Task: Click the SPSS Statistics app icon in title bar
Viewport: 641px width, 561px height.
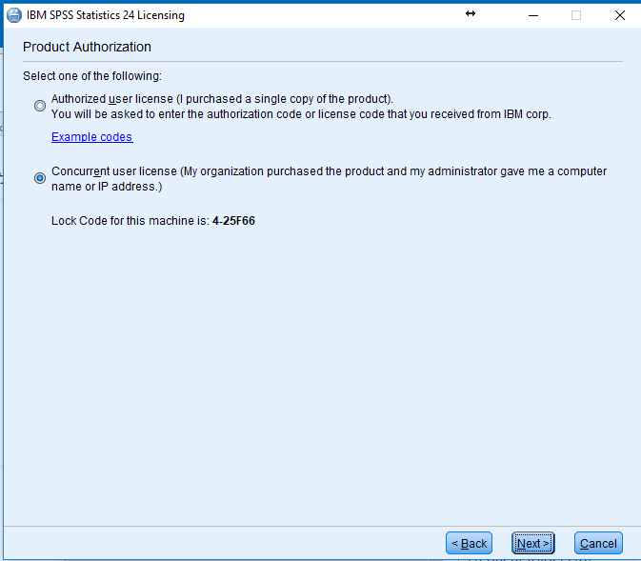Action: pos(14,15)
